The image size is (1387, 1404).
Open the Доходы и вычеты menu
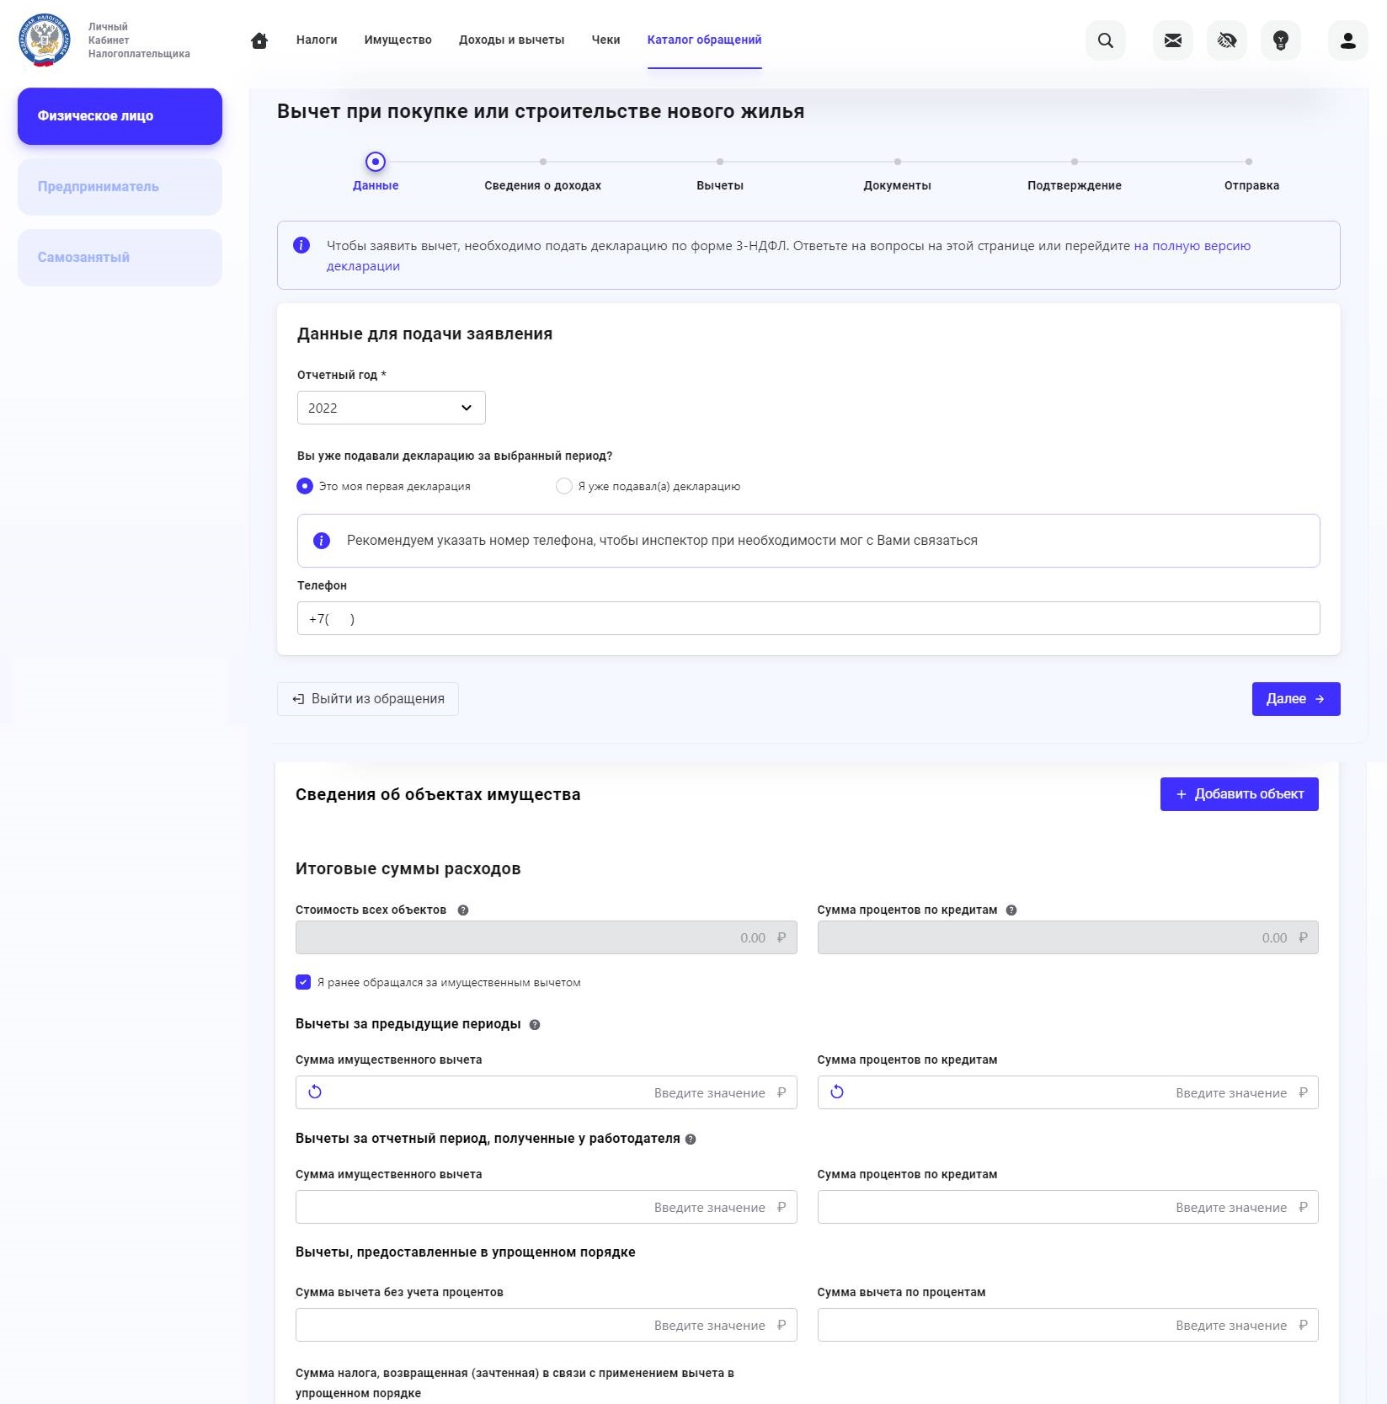click(511, 40)
